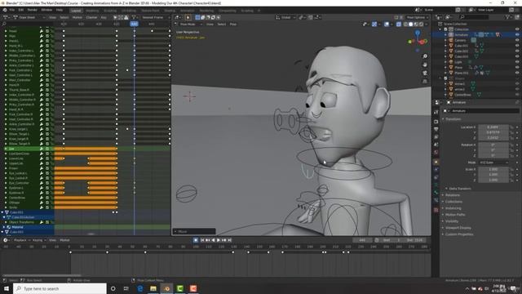
Task: Open the Render menu
Action: (x=33, y=10)
